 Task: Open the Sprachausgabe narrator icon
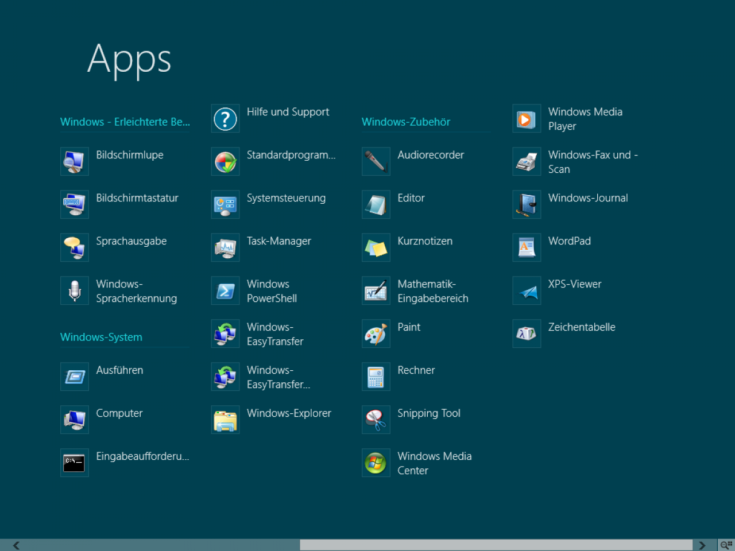pyautogui.click(x=75, y=247)
